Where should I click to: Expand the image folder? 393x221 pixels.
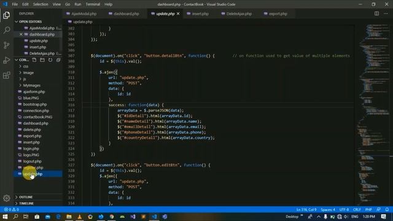coord(28,72)
